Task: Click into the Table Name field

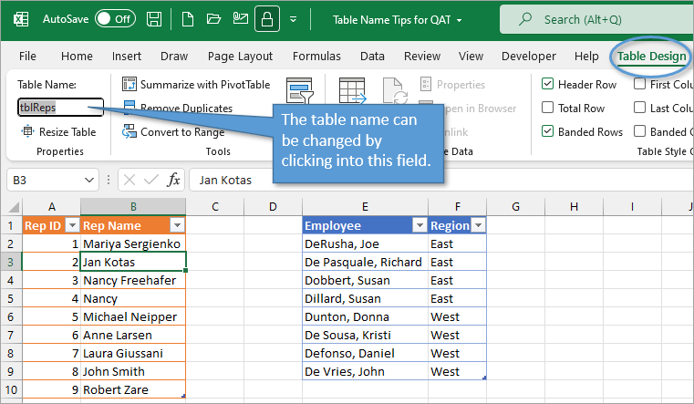Action: pyautogui.click(x=60, y=108)
